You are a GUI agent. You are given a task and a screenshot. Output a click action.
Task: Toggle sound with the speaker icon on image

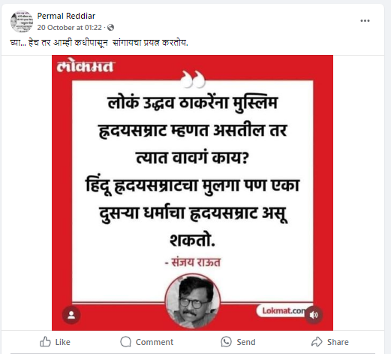pyautogui.click(x=314, y=315)
